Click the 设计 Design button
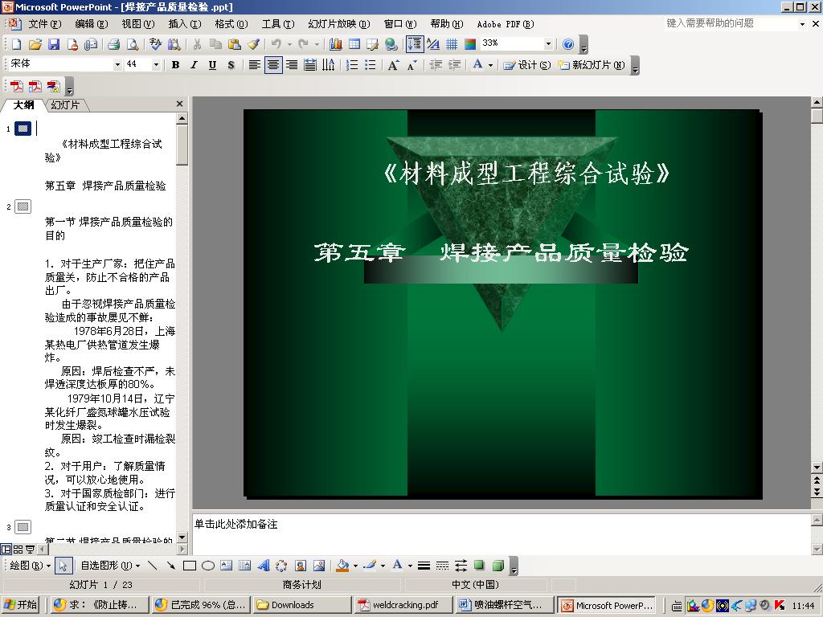The height and width of the screenshot is (617, 823). tap(527, 65)
